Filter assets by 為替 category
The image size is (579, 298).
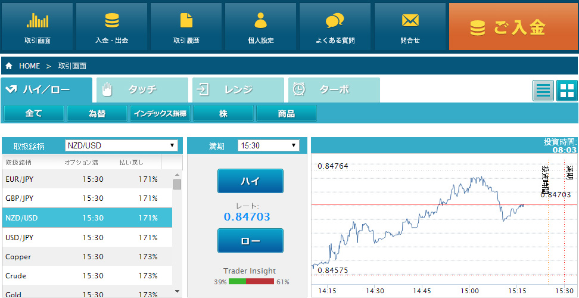(x=97, y=113)
